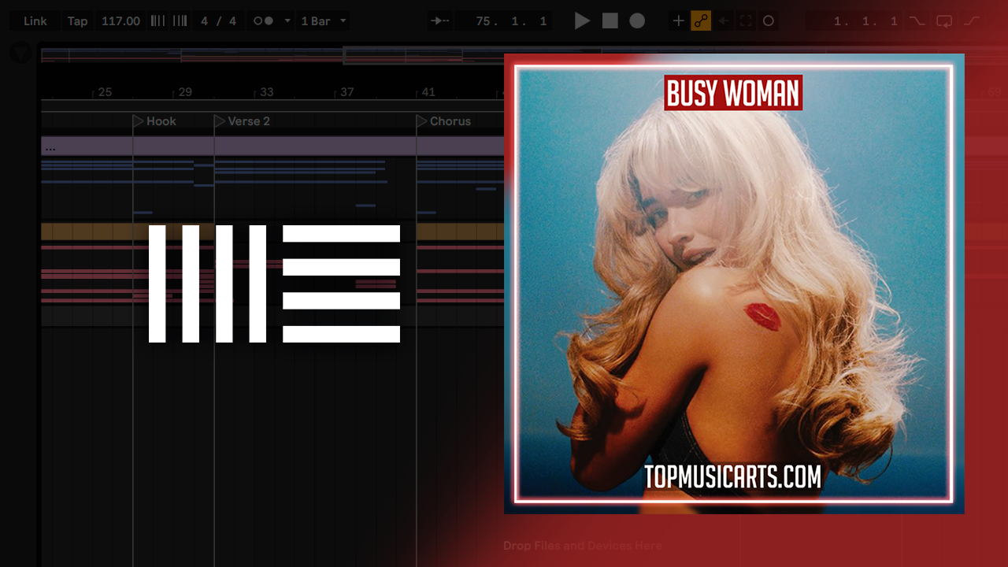Click the 117.00 tempo field
This screenshot has width=1008, height=567.
coord(120,21)
